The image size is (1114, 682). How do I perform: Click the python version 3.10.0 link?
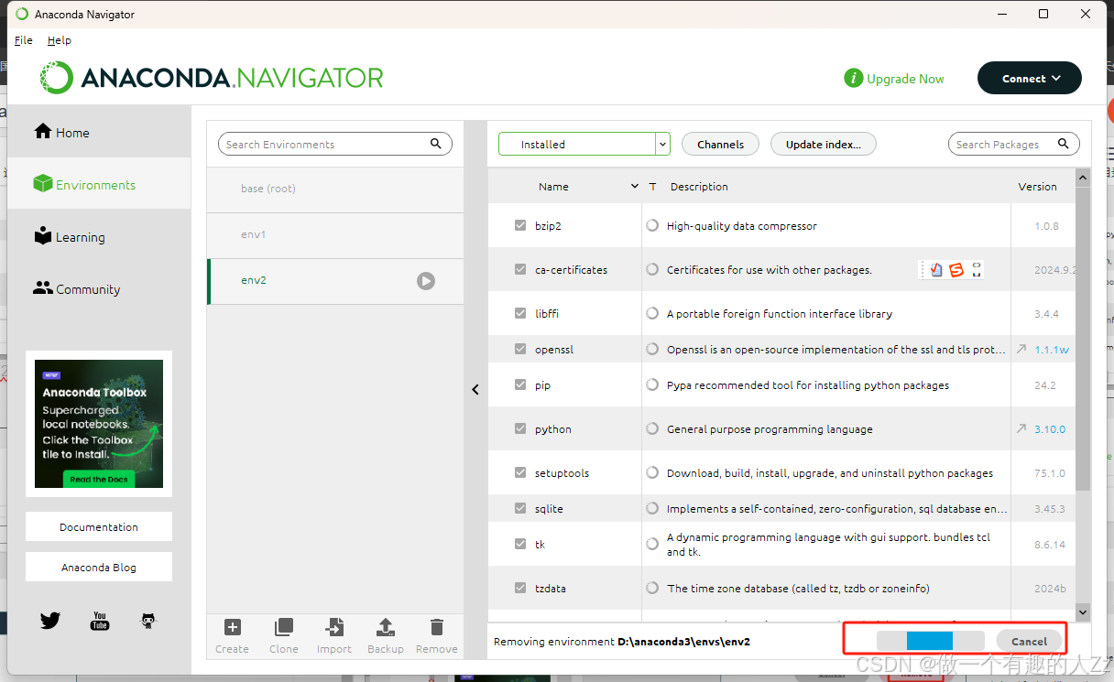[x=1050, y=429]
